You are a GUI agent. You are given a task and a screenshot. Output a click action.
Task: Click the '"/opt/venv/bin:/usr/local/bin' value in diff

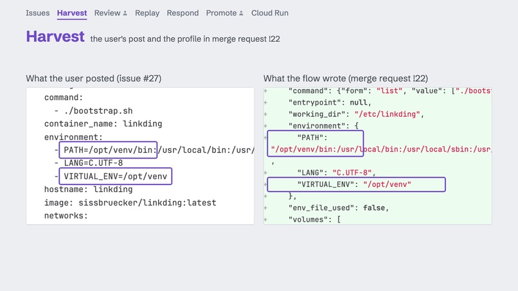381,149
